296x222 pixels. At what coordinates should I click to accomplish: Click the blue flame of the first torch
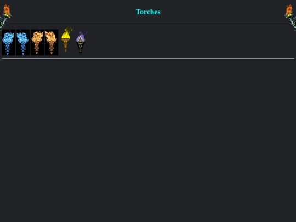pyautogui.click(x=8, y=39)
